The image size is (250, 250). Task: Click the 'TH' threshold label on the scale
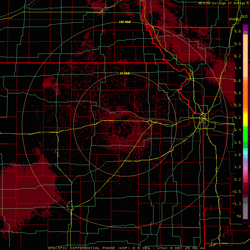pos(239,216)
